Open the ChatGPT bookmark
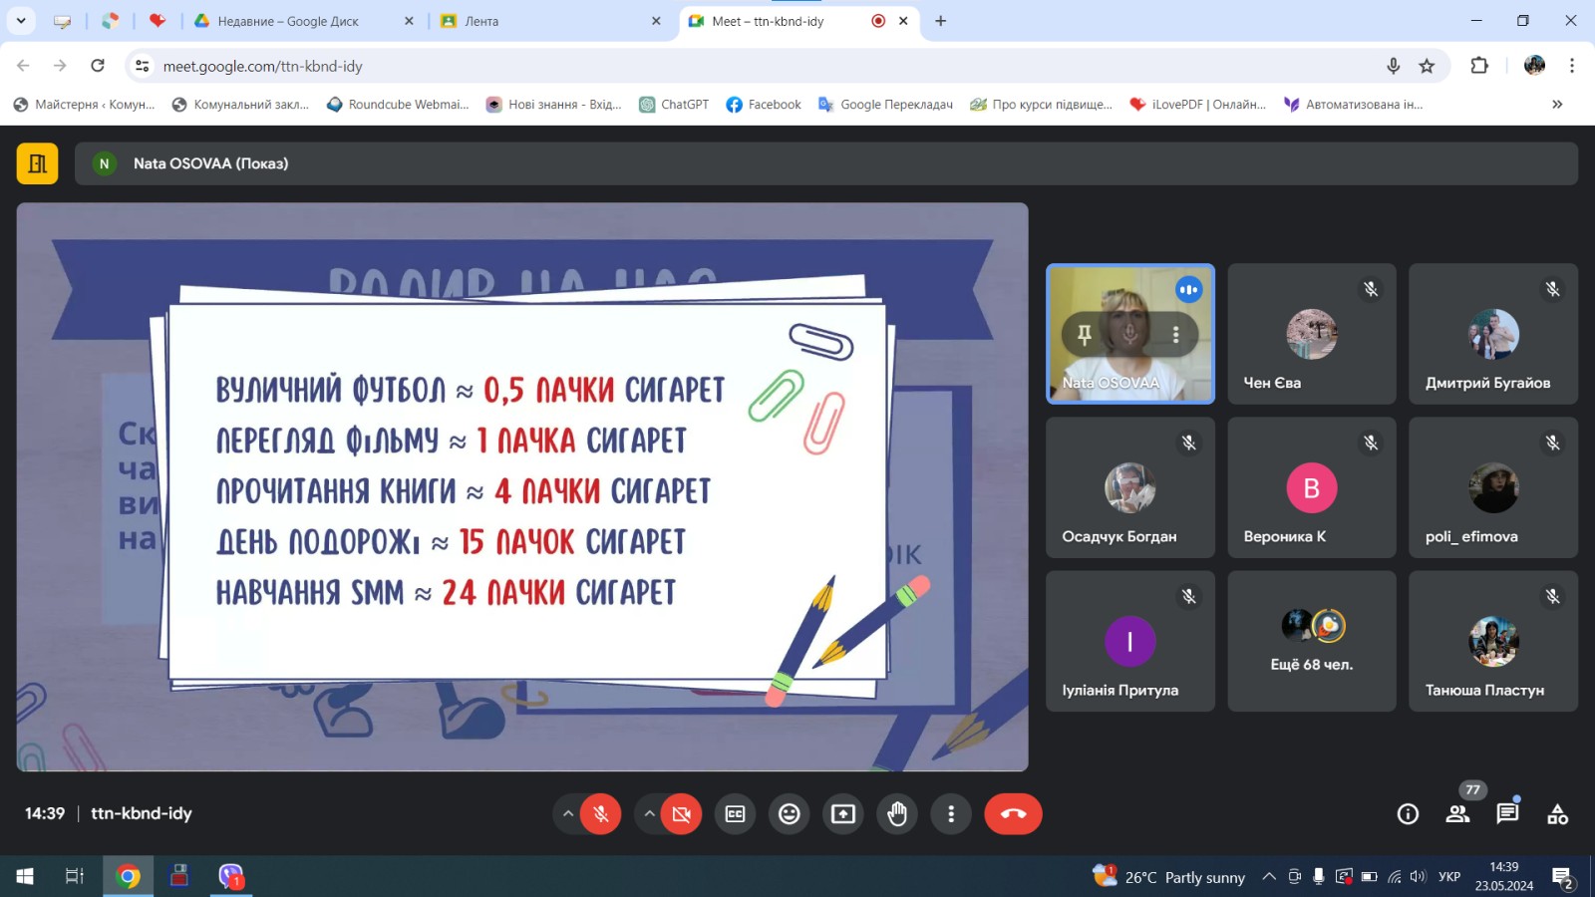 pos(674,105)
